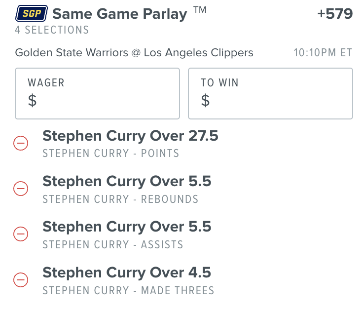This screenshot has height=310, width=362.
Task: Remove Stephen Curry rebounds selection
Action: pos(21,189)
